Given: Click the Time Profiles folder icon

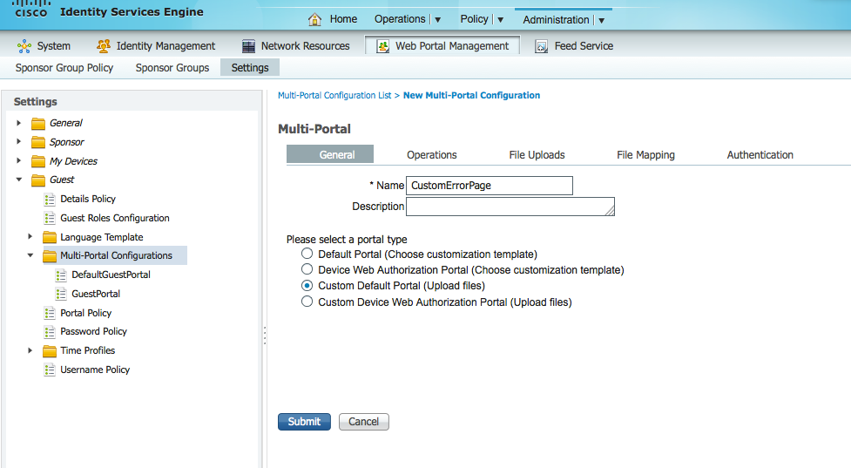Looking at the screenshot, I should tap(50, 350).
